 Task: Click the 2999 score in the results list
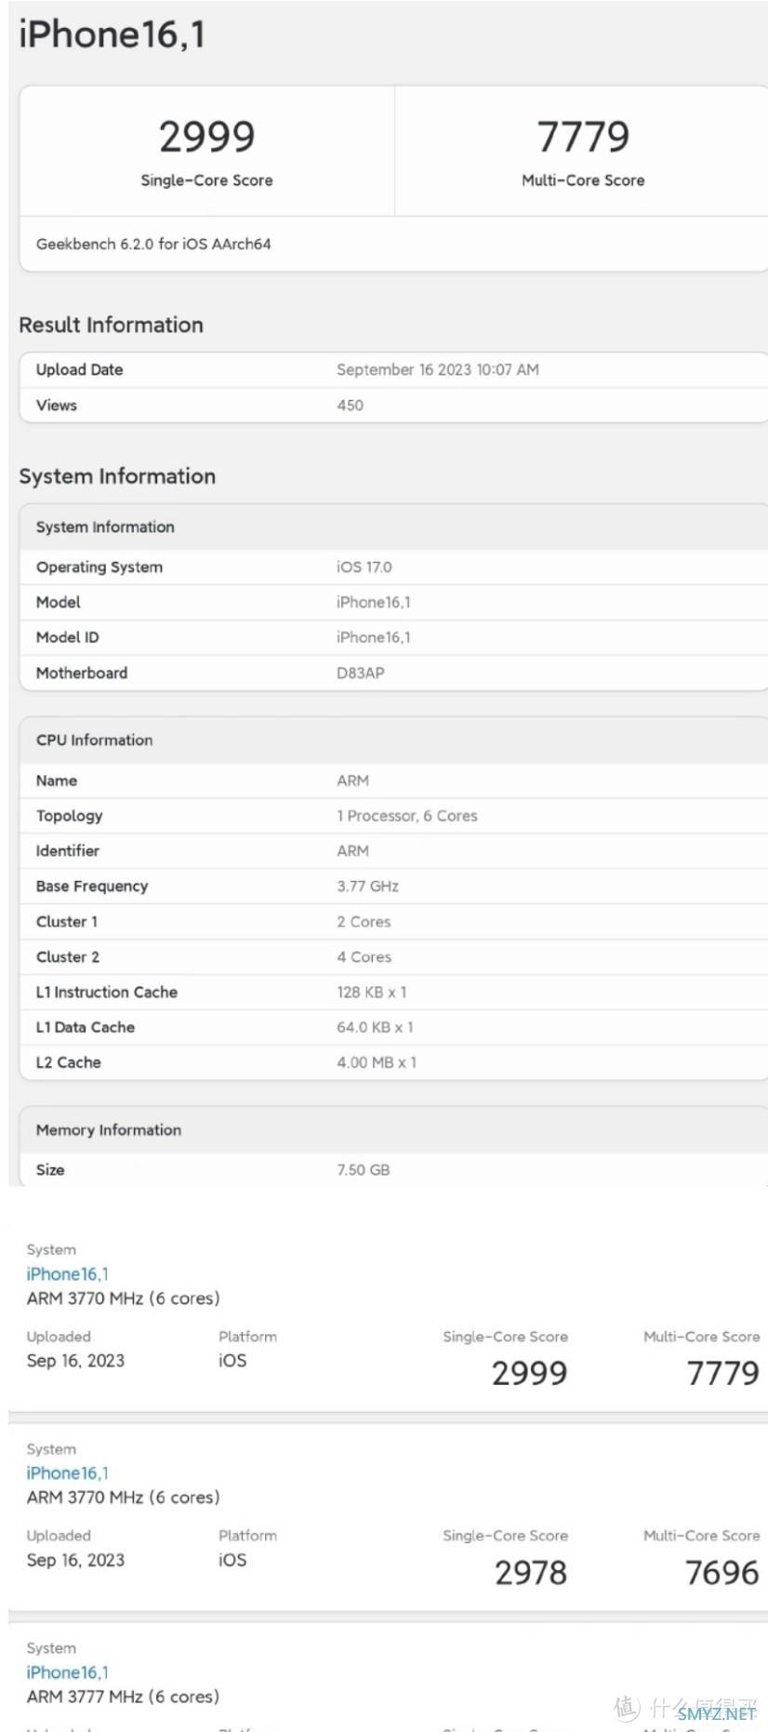pyautogui.click(x=530, y=1373)
